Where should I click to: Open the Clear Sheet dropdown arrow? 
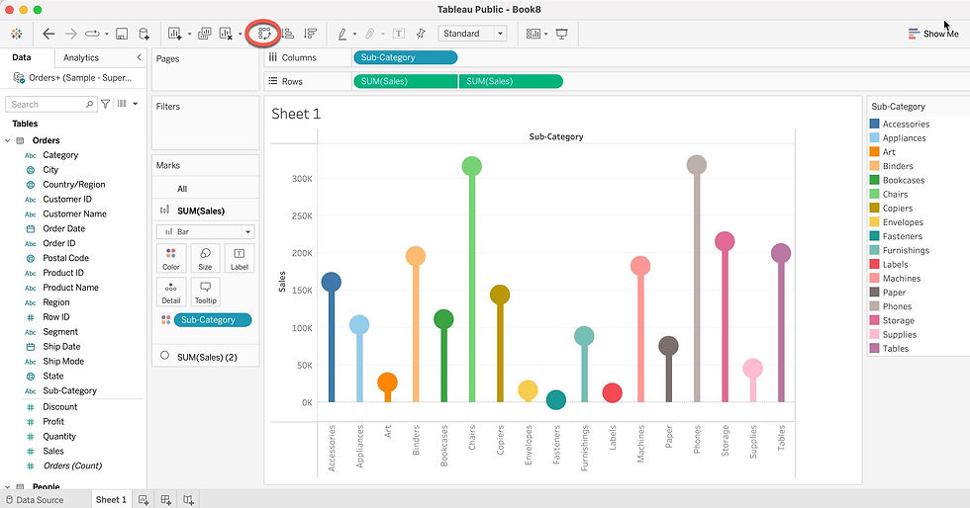click(240, 34)
